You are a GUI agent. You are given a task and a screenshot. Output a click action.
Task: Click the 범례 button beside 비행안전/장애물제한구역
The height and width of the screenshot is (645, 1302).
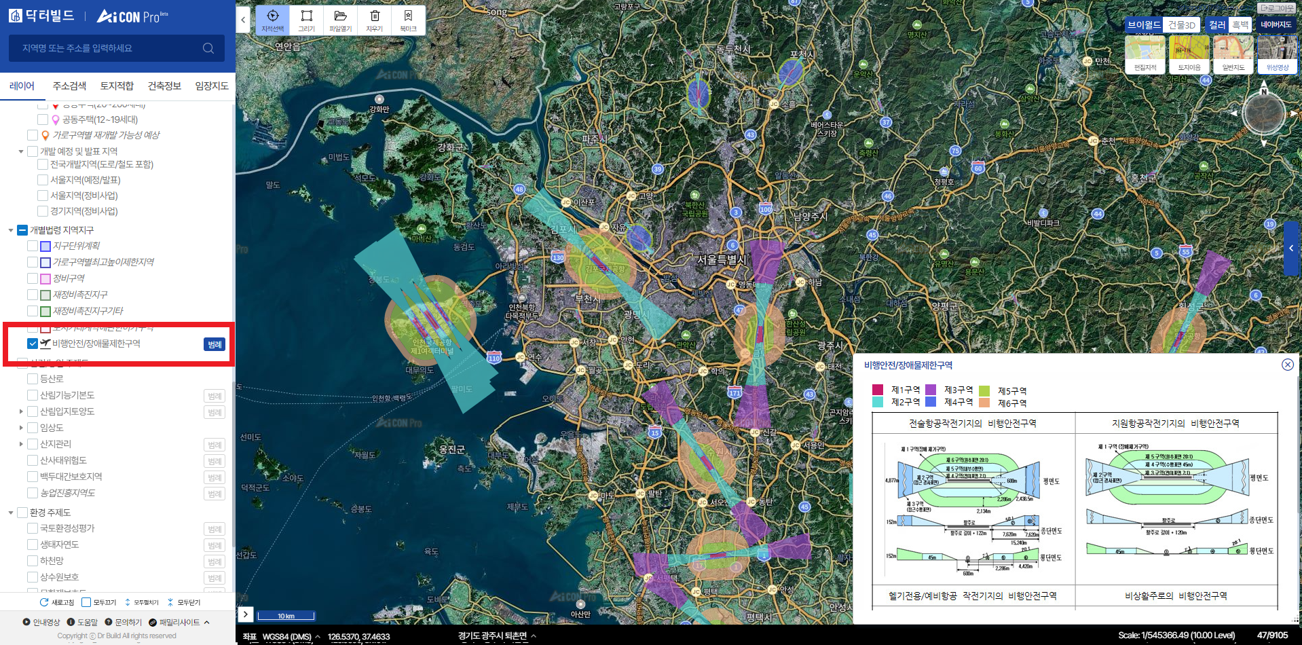coord(215,344)
